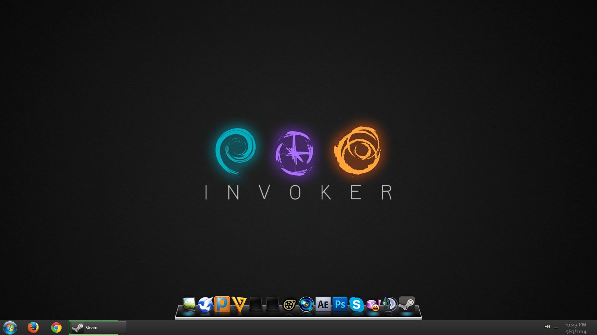Image resolution: width=597 pixels, height=335 pixels.
Task: Launch Freemake yellow V icon in dock
Action: click(239, 304)
